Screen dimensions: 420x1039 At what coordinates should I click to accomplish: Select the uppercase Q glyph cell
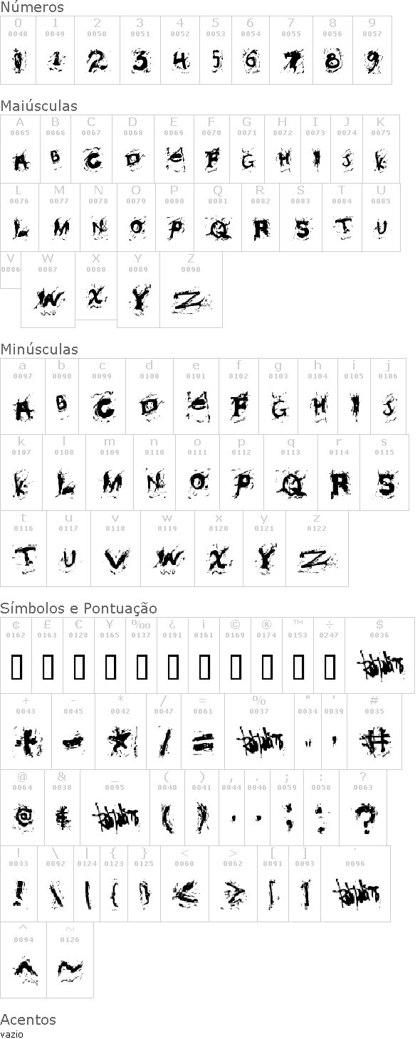coord(218,218)
